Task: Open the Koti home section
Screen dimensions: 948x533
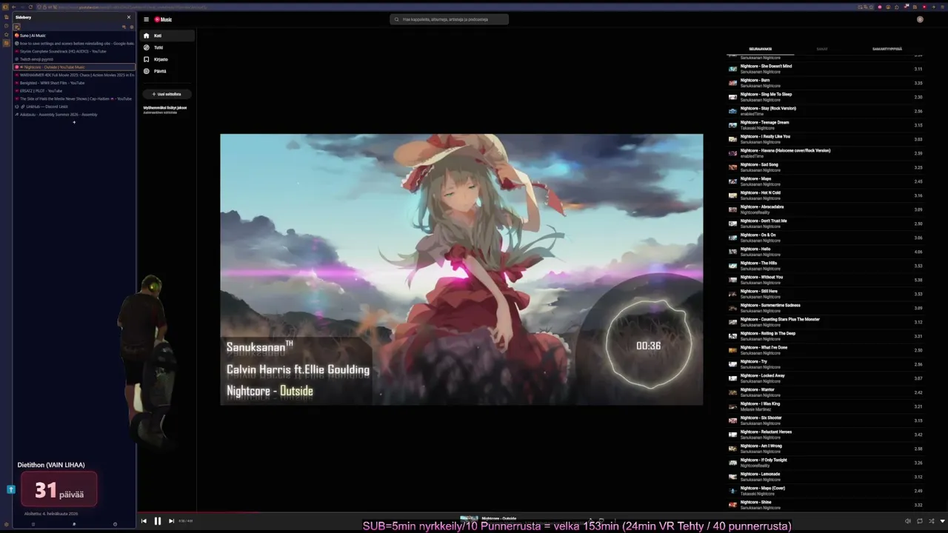Action: click(168, 36)
